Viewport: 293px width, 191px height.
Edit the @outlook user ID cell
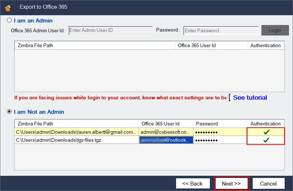pos(166,140)
